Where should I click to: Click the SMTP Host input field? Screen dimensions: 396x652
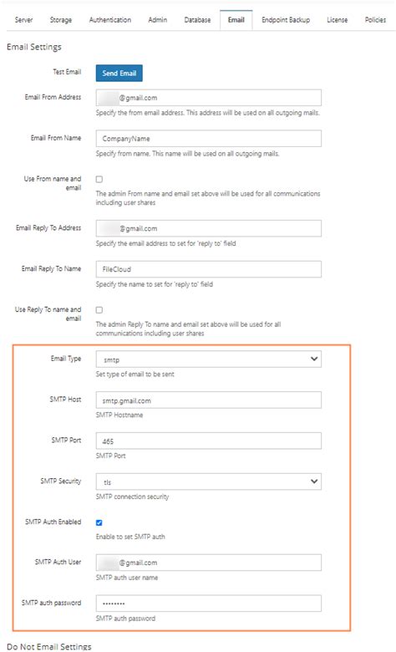[209, 400]
